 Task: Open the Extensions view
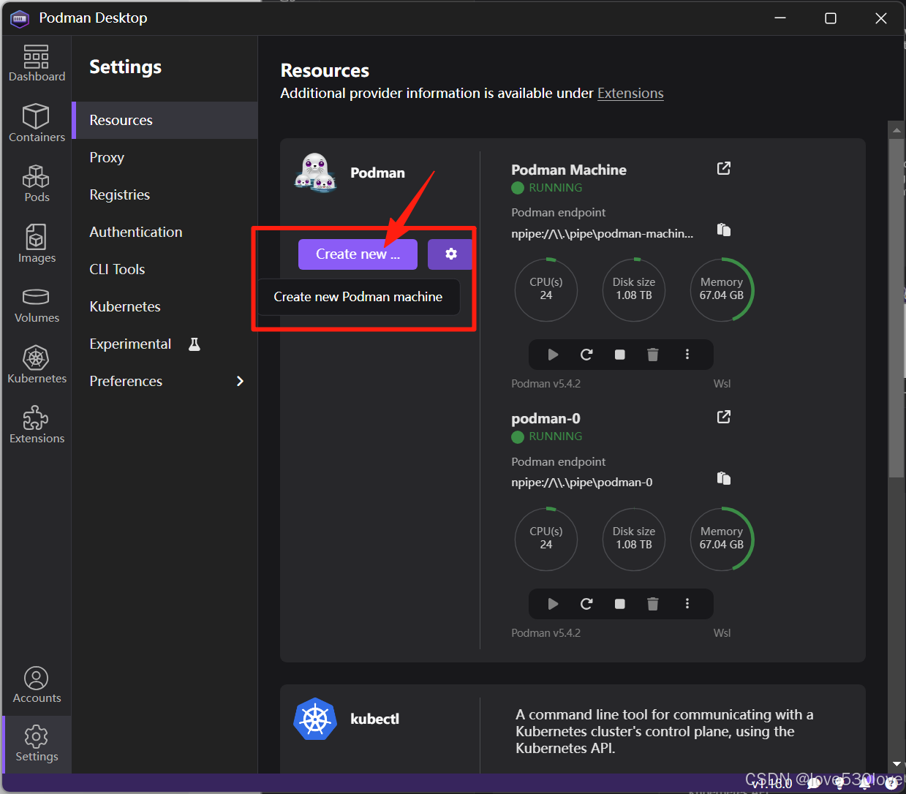37,425
